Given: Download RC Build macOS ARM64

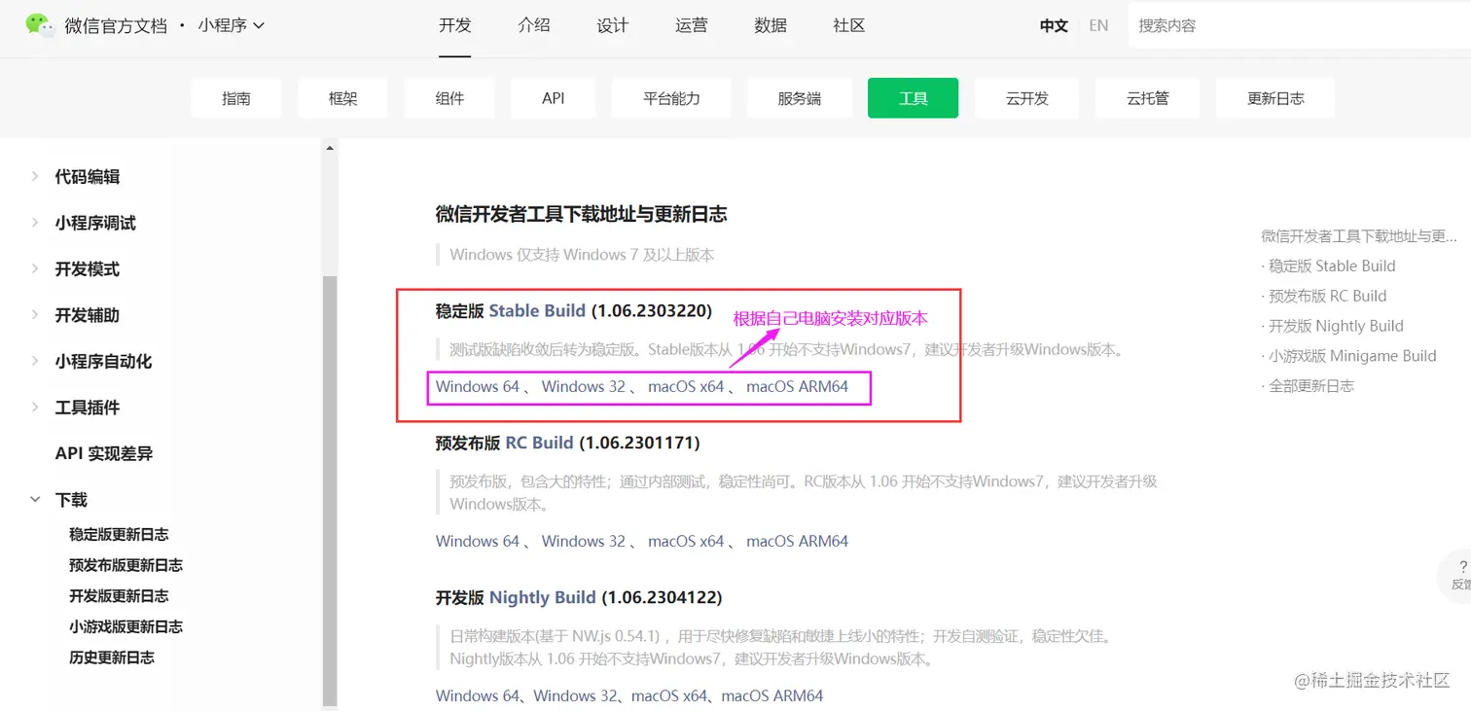Looking at the screenshot, I should pyautogui.click(x=797, y=541).
